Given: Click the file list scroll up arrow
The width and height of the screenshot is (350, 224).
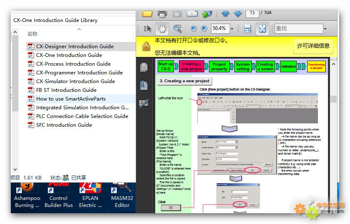Looking at the screenshot, I should tap(15, 32).
